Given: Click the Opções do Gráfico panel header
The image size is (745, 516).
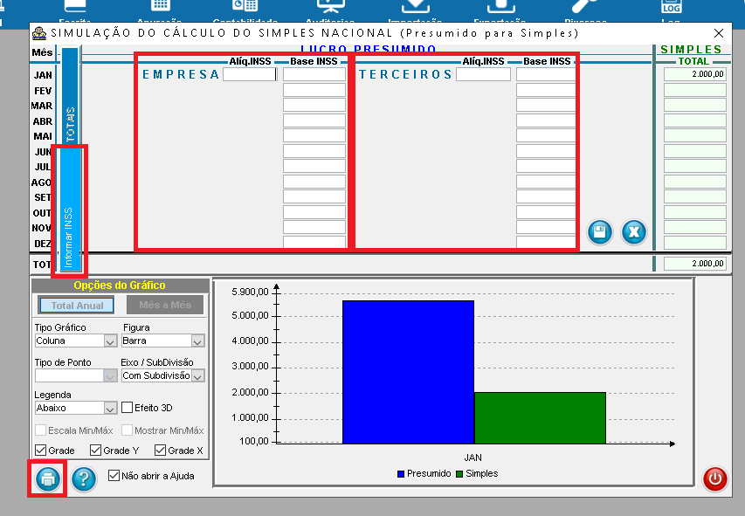Looking at the screenshot, I should pyautogui.click(x=120, y=286).
